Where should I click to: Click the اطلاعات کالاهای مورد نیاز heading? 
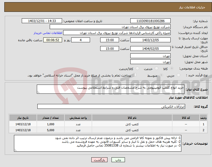pyautogui.click(x=188, y=98)
